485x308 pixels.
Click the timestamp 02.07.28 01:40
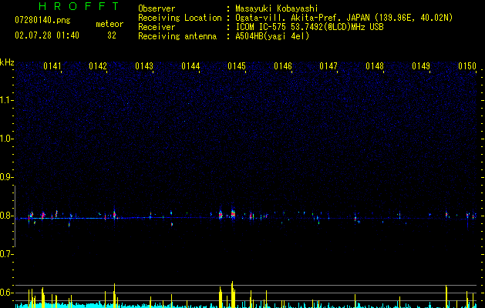point(47,35)
